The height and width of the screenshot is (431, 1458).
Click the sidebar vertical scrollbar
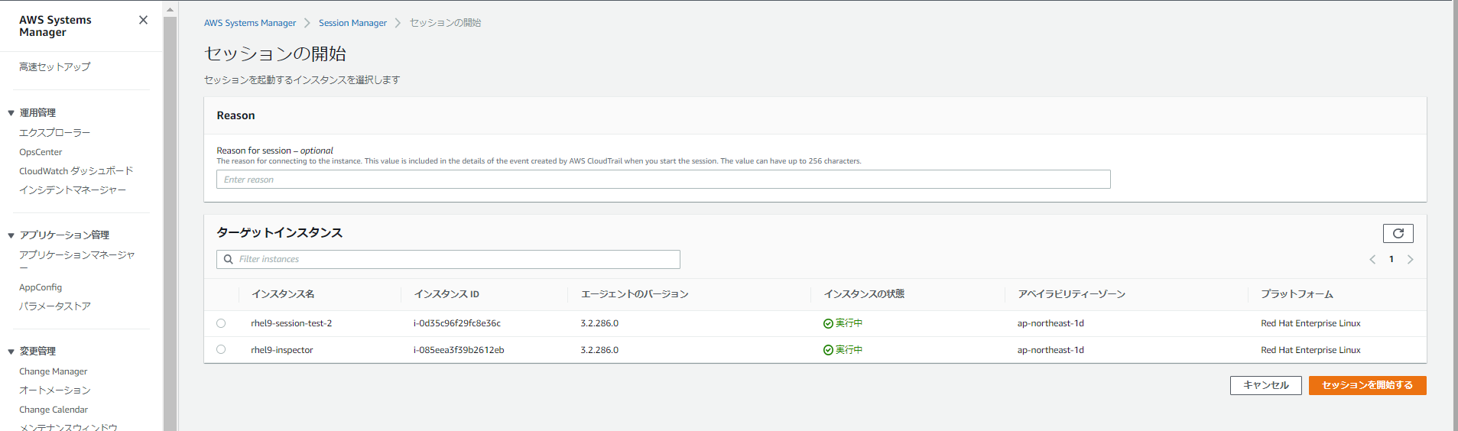tap(170, 222)
